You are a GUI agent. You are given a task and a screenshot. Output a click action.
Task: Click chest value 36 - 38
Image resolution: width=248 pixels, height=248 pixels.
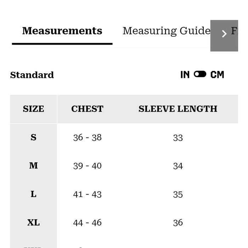click(x=87, y=137)
